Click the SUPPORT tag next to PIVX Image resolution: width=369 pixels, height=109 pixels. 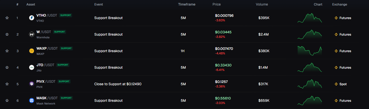[64, 81]
